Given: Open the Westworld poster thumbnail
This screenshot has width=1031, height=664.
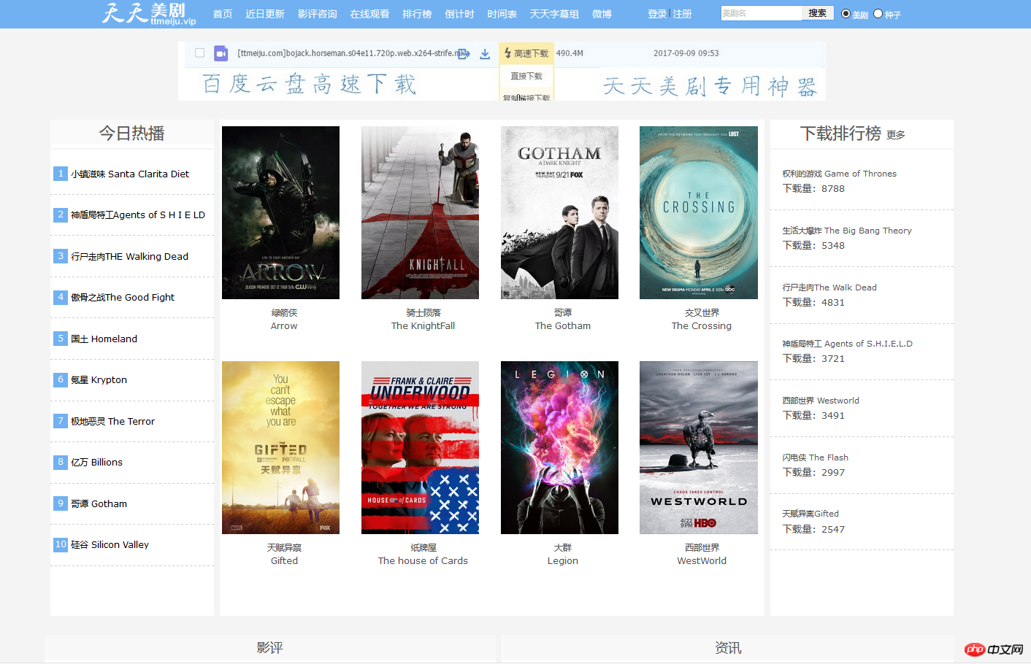Looking at the screenshot, I should [699, 447].
